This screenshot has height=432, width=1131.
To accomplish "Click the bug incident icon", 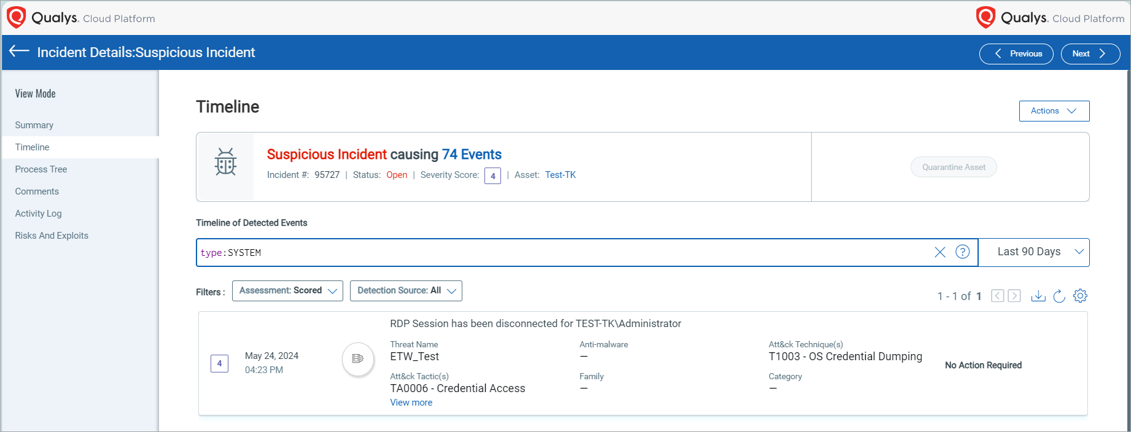I will click(x=225, y=162).
